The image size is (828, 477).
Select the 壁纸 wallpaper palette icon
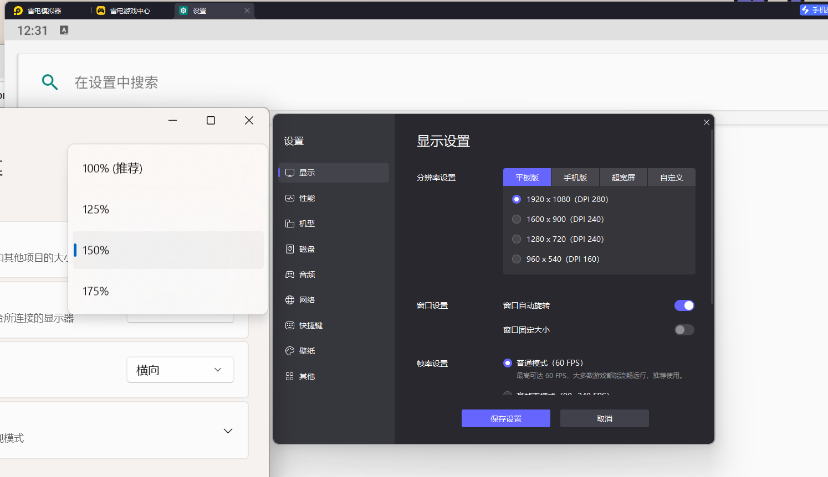289,351
